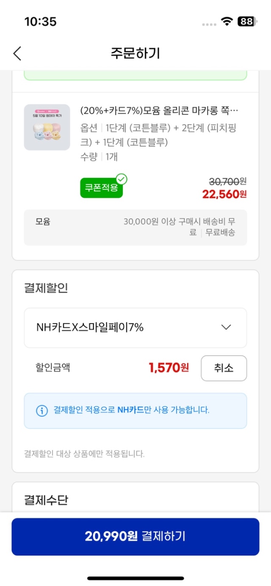Open the product thumbnail image

click(47, 127)
